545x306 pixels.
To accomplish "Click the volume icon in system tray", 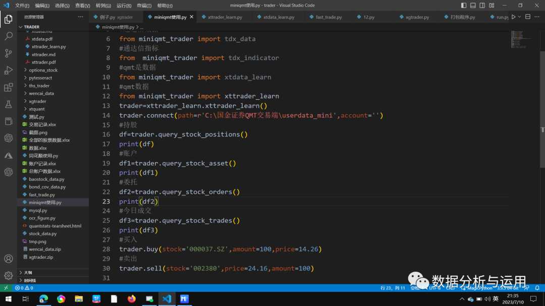I will pos(487,299).
